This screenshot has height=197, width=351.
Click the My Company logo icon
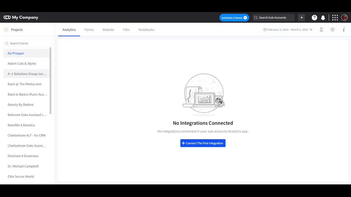[x=7, y=18]
